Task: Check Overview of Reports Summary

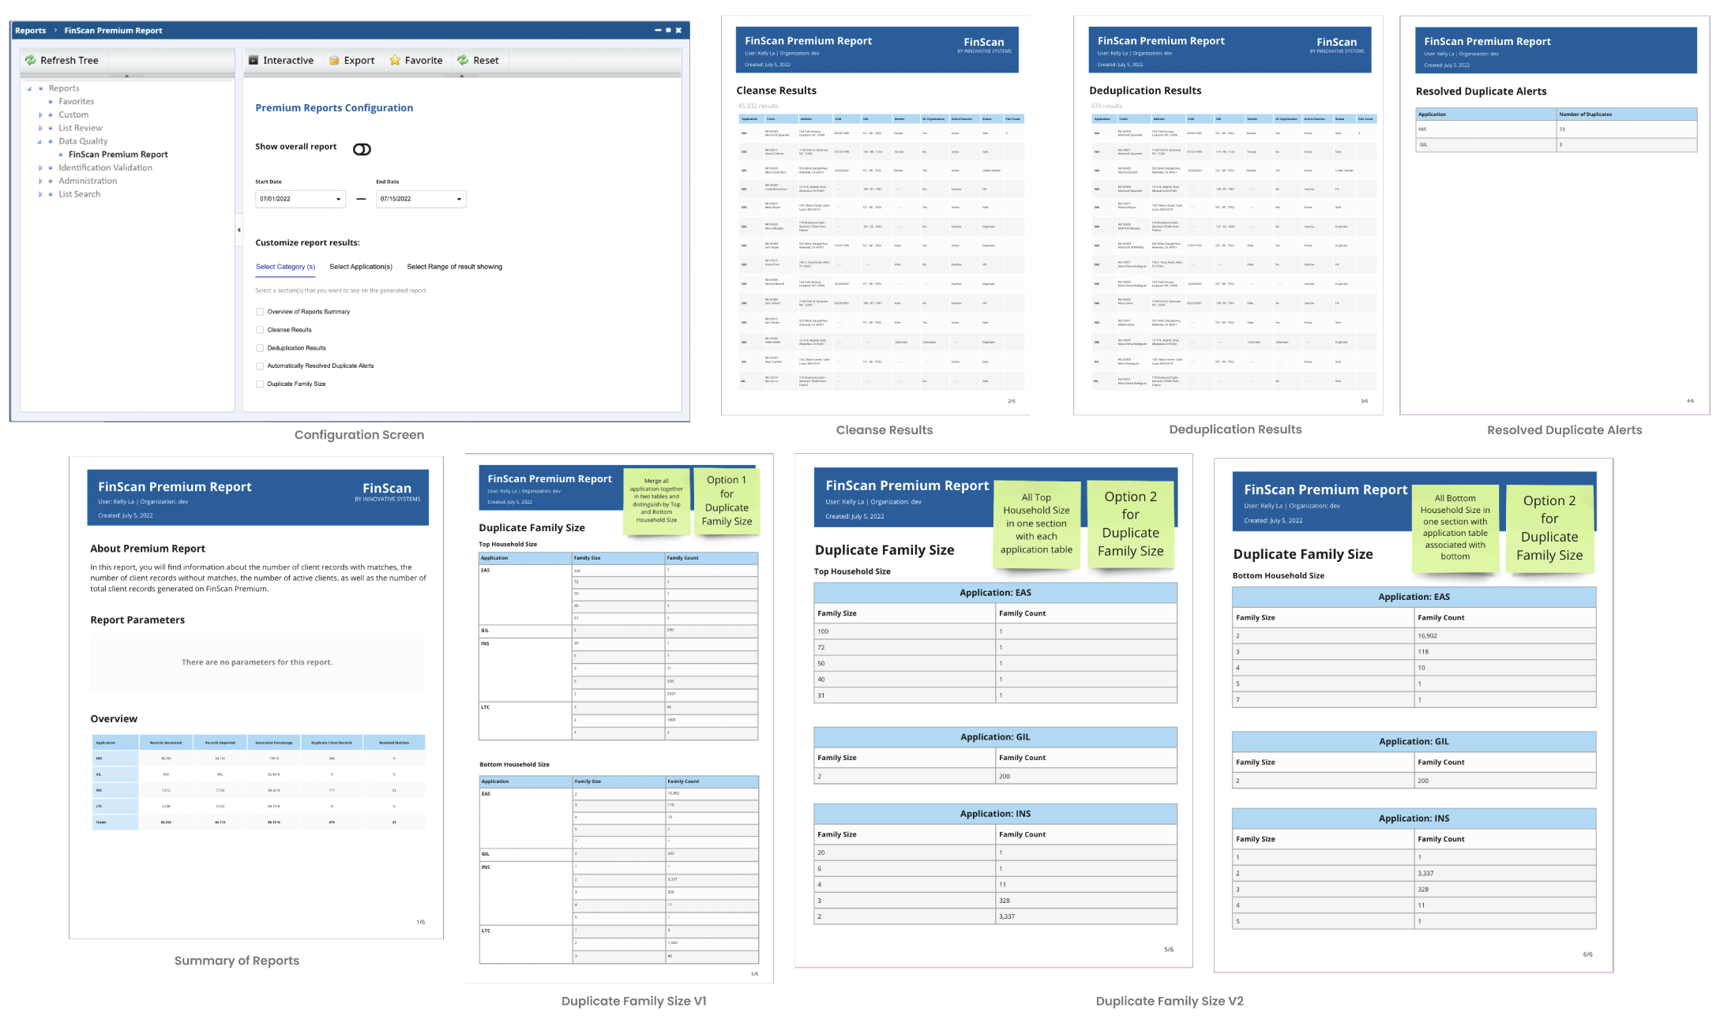Action: coord(260,312)
